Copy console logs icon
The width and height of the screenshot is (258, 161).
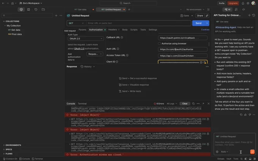tap(193, 104)
